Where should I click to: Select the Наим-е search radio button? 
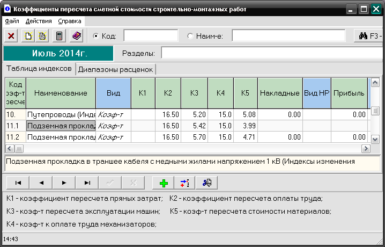click(x=190, y=36)
